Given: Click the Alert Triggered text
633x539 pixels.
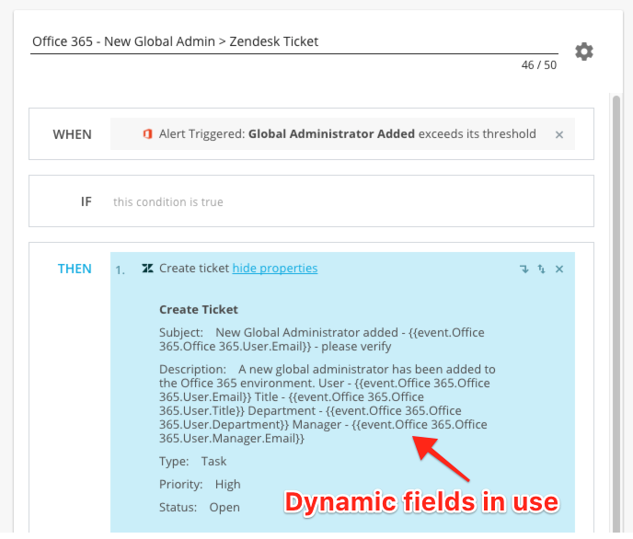Looking at the screenshot, I should (x=347, y=134).
